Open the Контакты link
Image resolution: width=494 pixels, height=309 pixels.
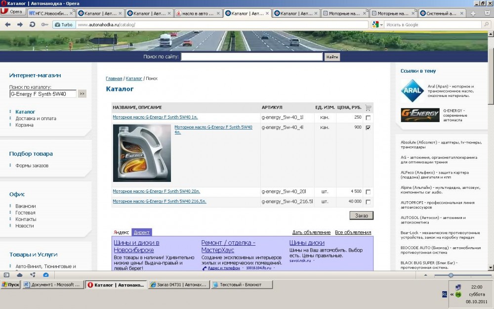point(26,220)
